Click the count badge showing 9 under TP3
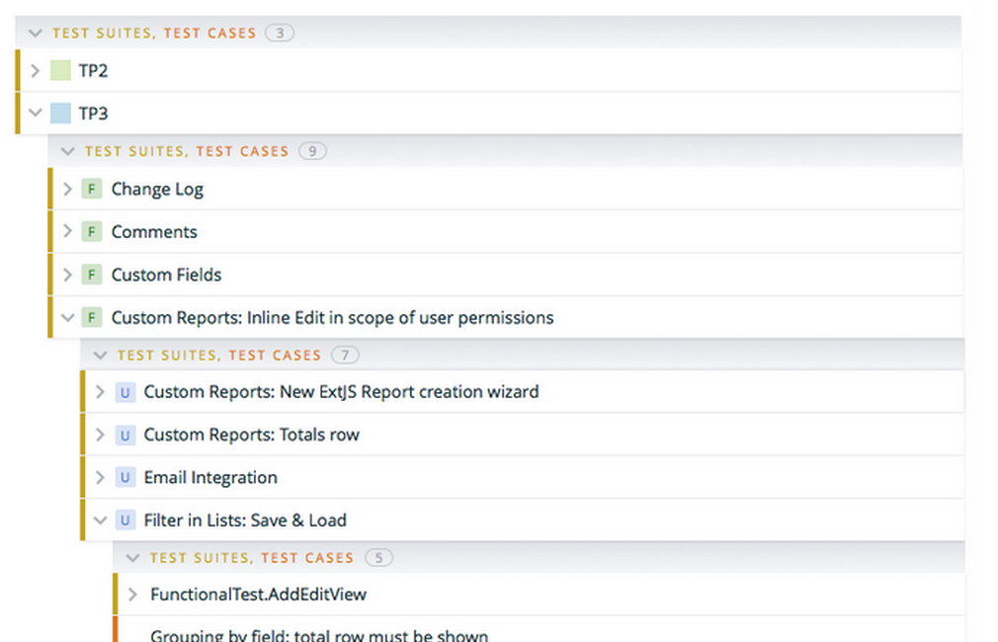 point(312,150)
